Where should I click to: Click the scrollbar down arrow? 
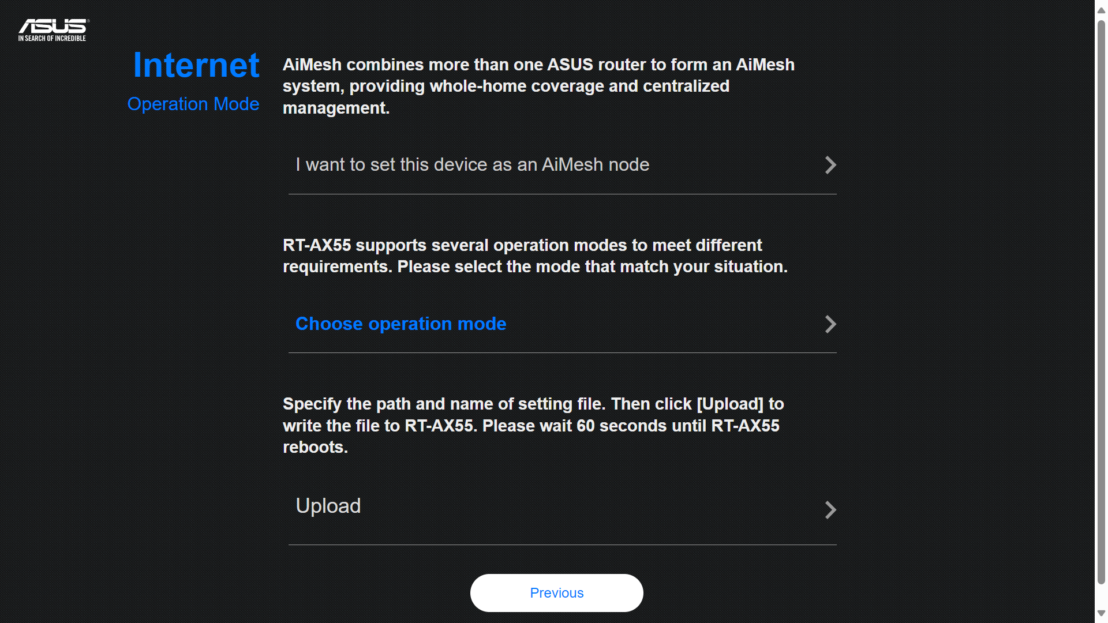(1101, 614)
